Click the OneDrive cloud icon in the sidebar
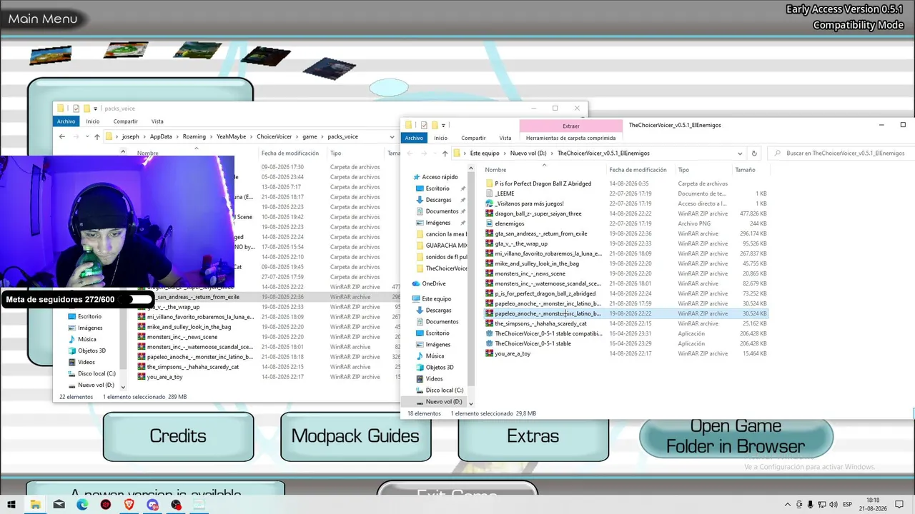 [416, 283]
